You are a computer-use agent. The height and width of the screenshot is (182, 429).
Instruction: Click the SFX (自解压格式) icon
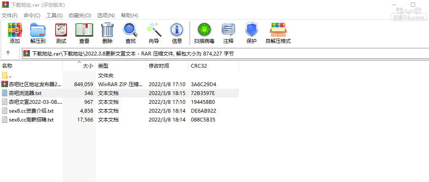click(278, 30)
